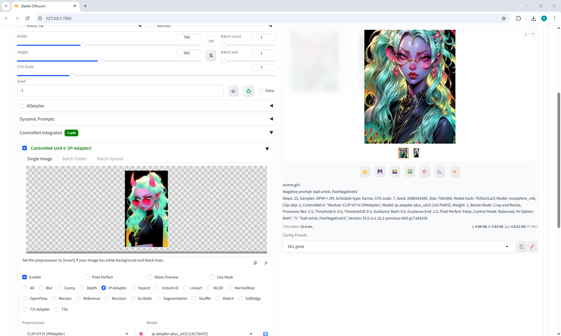Click the red explosion preprocessor run icon
Screen dimensions: 561x336
[x=141, y=333]
